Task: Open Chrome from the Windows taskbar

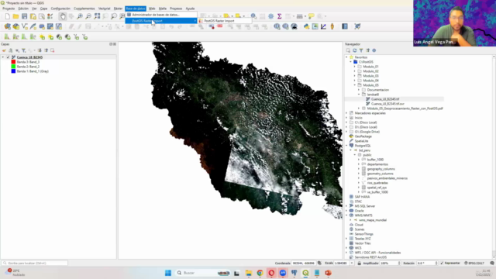Action: (260, 273)
